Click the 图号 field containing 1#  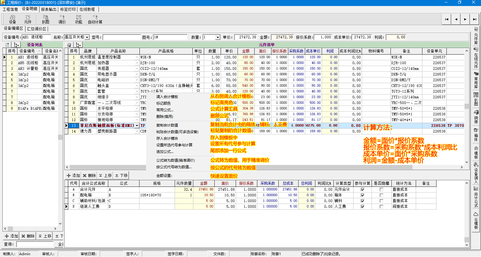point(170,37)
